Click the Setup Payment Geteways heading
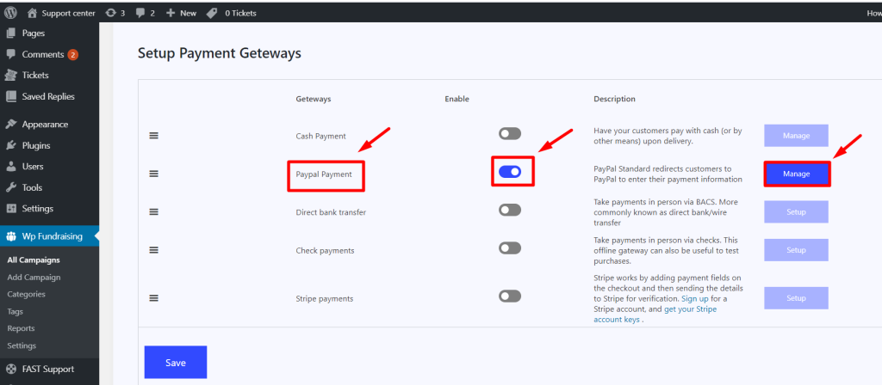This screenshot has height=385, width=882. (220, 53)
